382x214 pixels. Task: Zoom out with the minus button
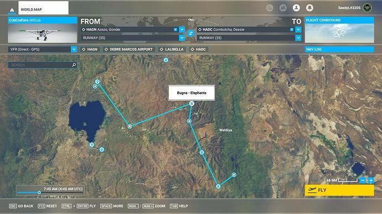tap(363, 180)
